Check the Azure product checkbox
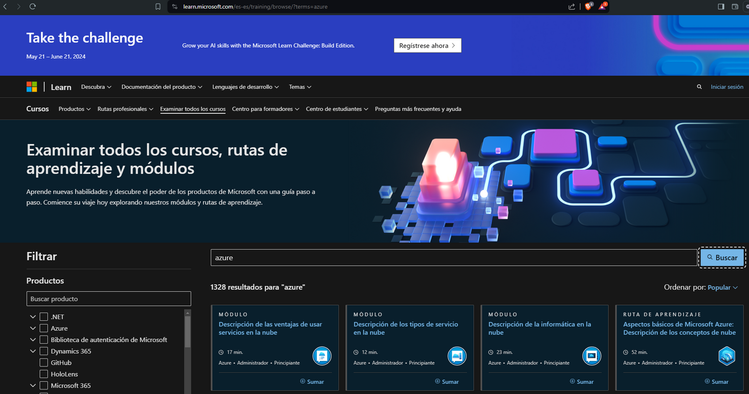 pos(44,329)
